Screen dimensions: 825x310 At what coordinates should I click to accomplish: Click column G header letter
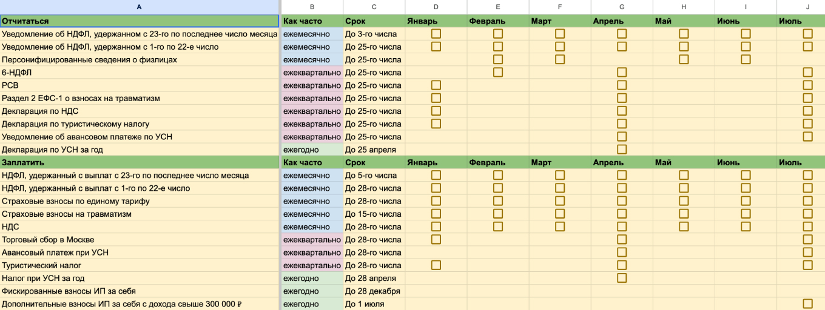point(622,7)
